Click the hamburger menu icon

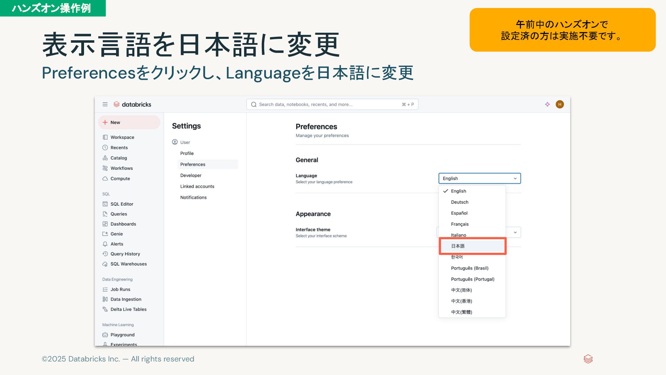point(105,105)
